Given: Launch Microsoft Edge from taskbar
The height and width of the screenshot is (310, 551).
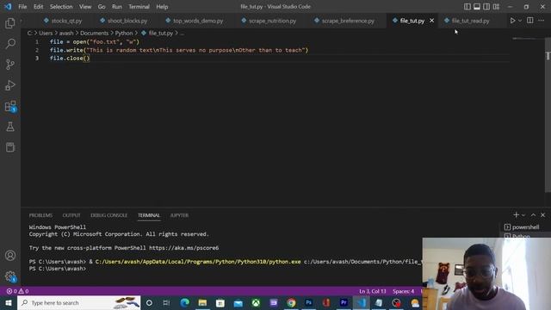Looking at the screenshot, I should coord(184,302).
